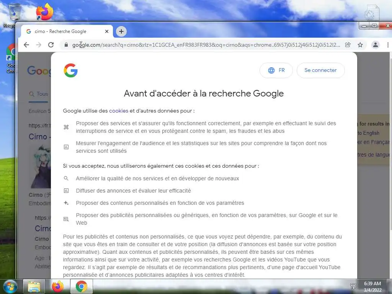The image size is (392, 294).
Task: Click the Diffuser des annonces line
Action: click(x=133, y=191)
